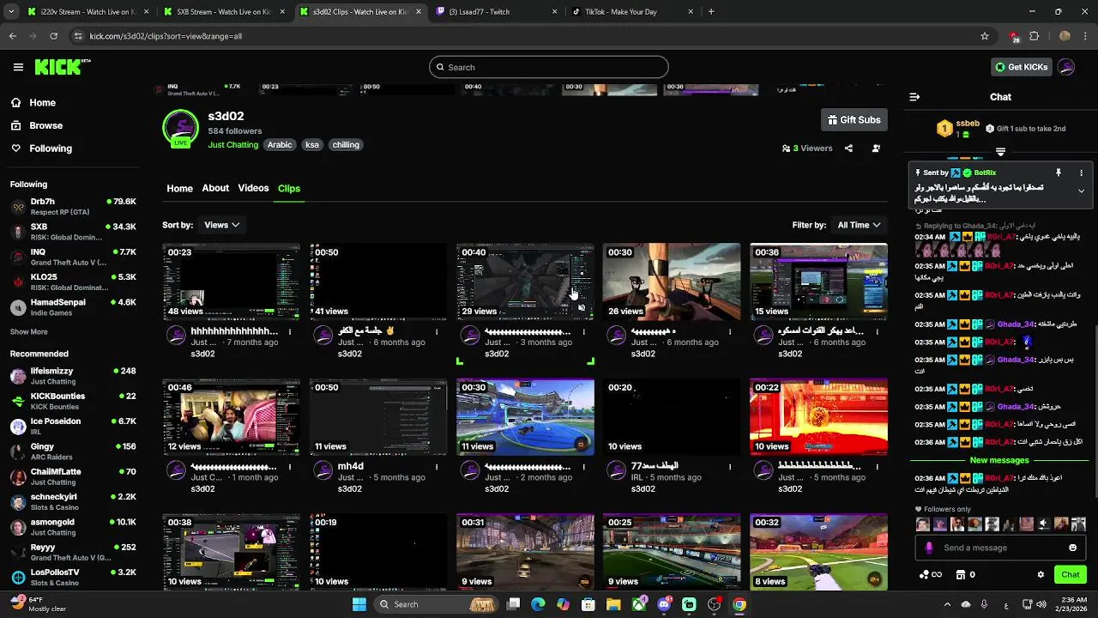This screenshot has width=1098, height=618.
Task: Expand the gift leaderboard arrow in chat
Action: click(x=1000, y=152)
